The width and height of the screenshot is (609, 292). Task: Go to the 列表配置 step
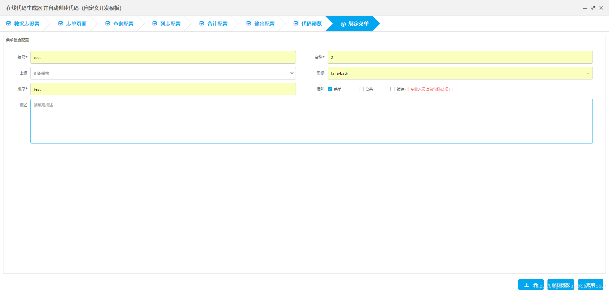[x=167, y=24]
